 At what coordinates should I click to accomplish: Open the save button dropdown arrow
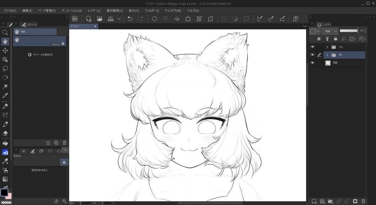coord(119,19)
